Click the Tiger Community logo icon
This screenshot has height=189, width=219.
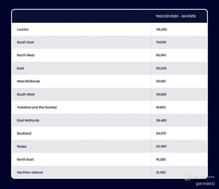(x=187, y=177)
